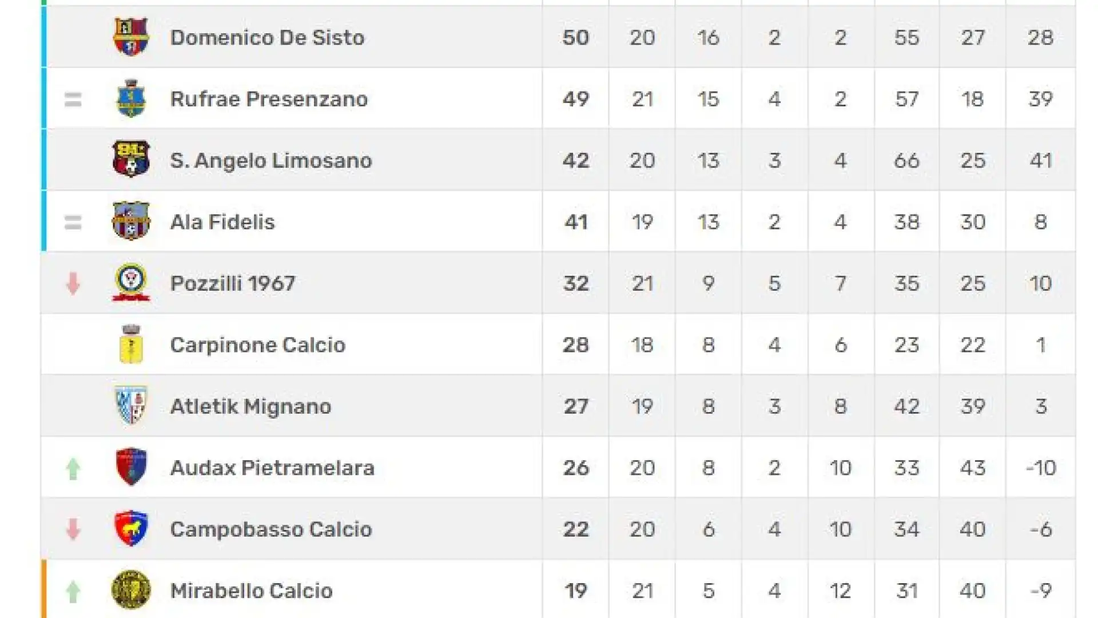Select the Atletik Mignano team name
Screen dimensions: 1098x618
[x=250, y=406]
